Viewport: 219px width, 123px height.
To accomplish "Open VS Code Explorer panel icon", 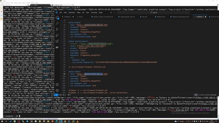I will (57, 17).
